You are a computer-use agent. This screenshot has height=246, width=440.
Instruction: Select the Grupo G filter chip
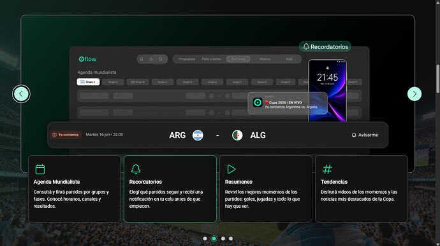(x=262, y=82)
